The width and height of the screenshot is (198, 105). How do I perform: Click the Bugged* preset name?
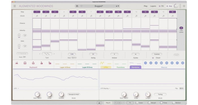99,6
